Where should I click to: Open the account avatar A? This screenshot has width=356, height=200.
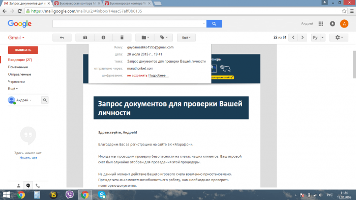344,23
